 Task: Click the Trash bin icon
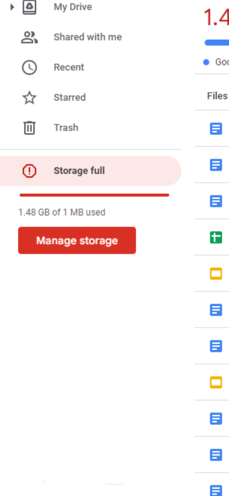pyautogui.click(x=29, y=128)
